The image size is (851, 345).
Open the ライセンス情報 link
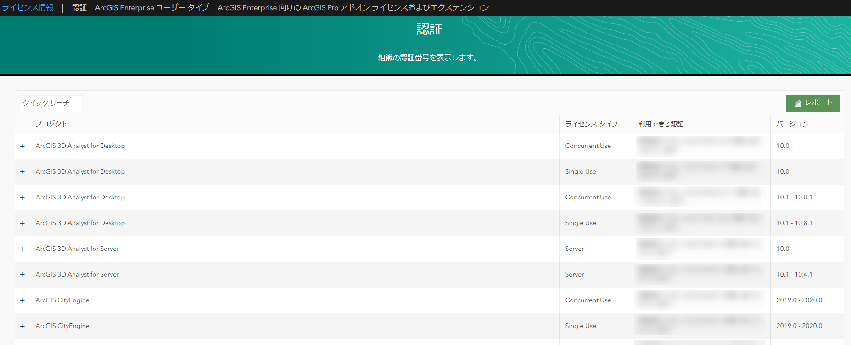(x=28, y=7)
